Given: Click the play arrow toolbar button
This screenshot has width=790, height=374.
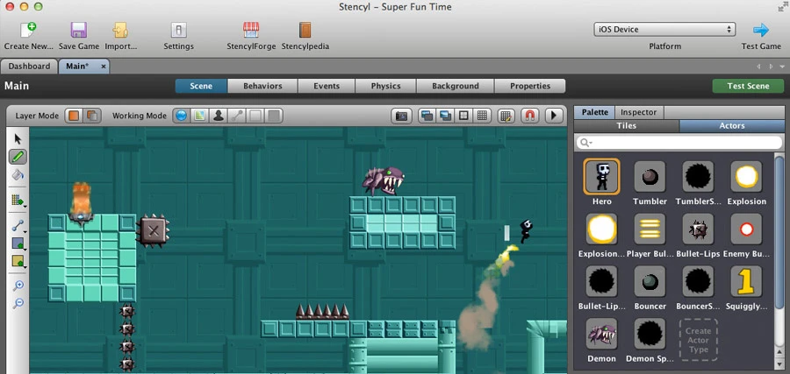Looking at the screenshot, I should 554,116.
